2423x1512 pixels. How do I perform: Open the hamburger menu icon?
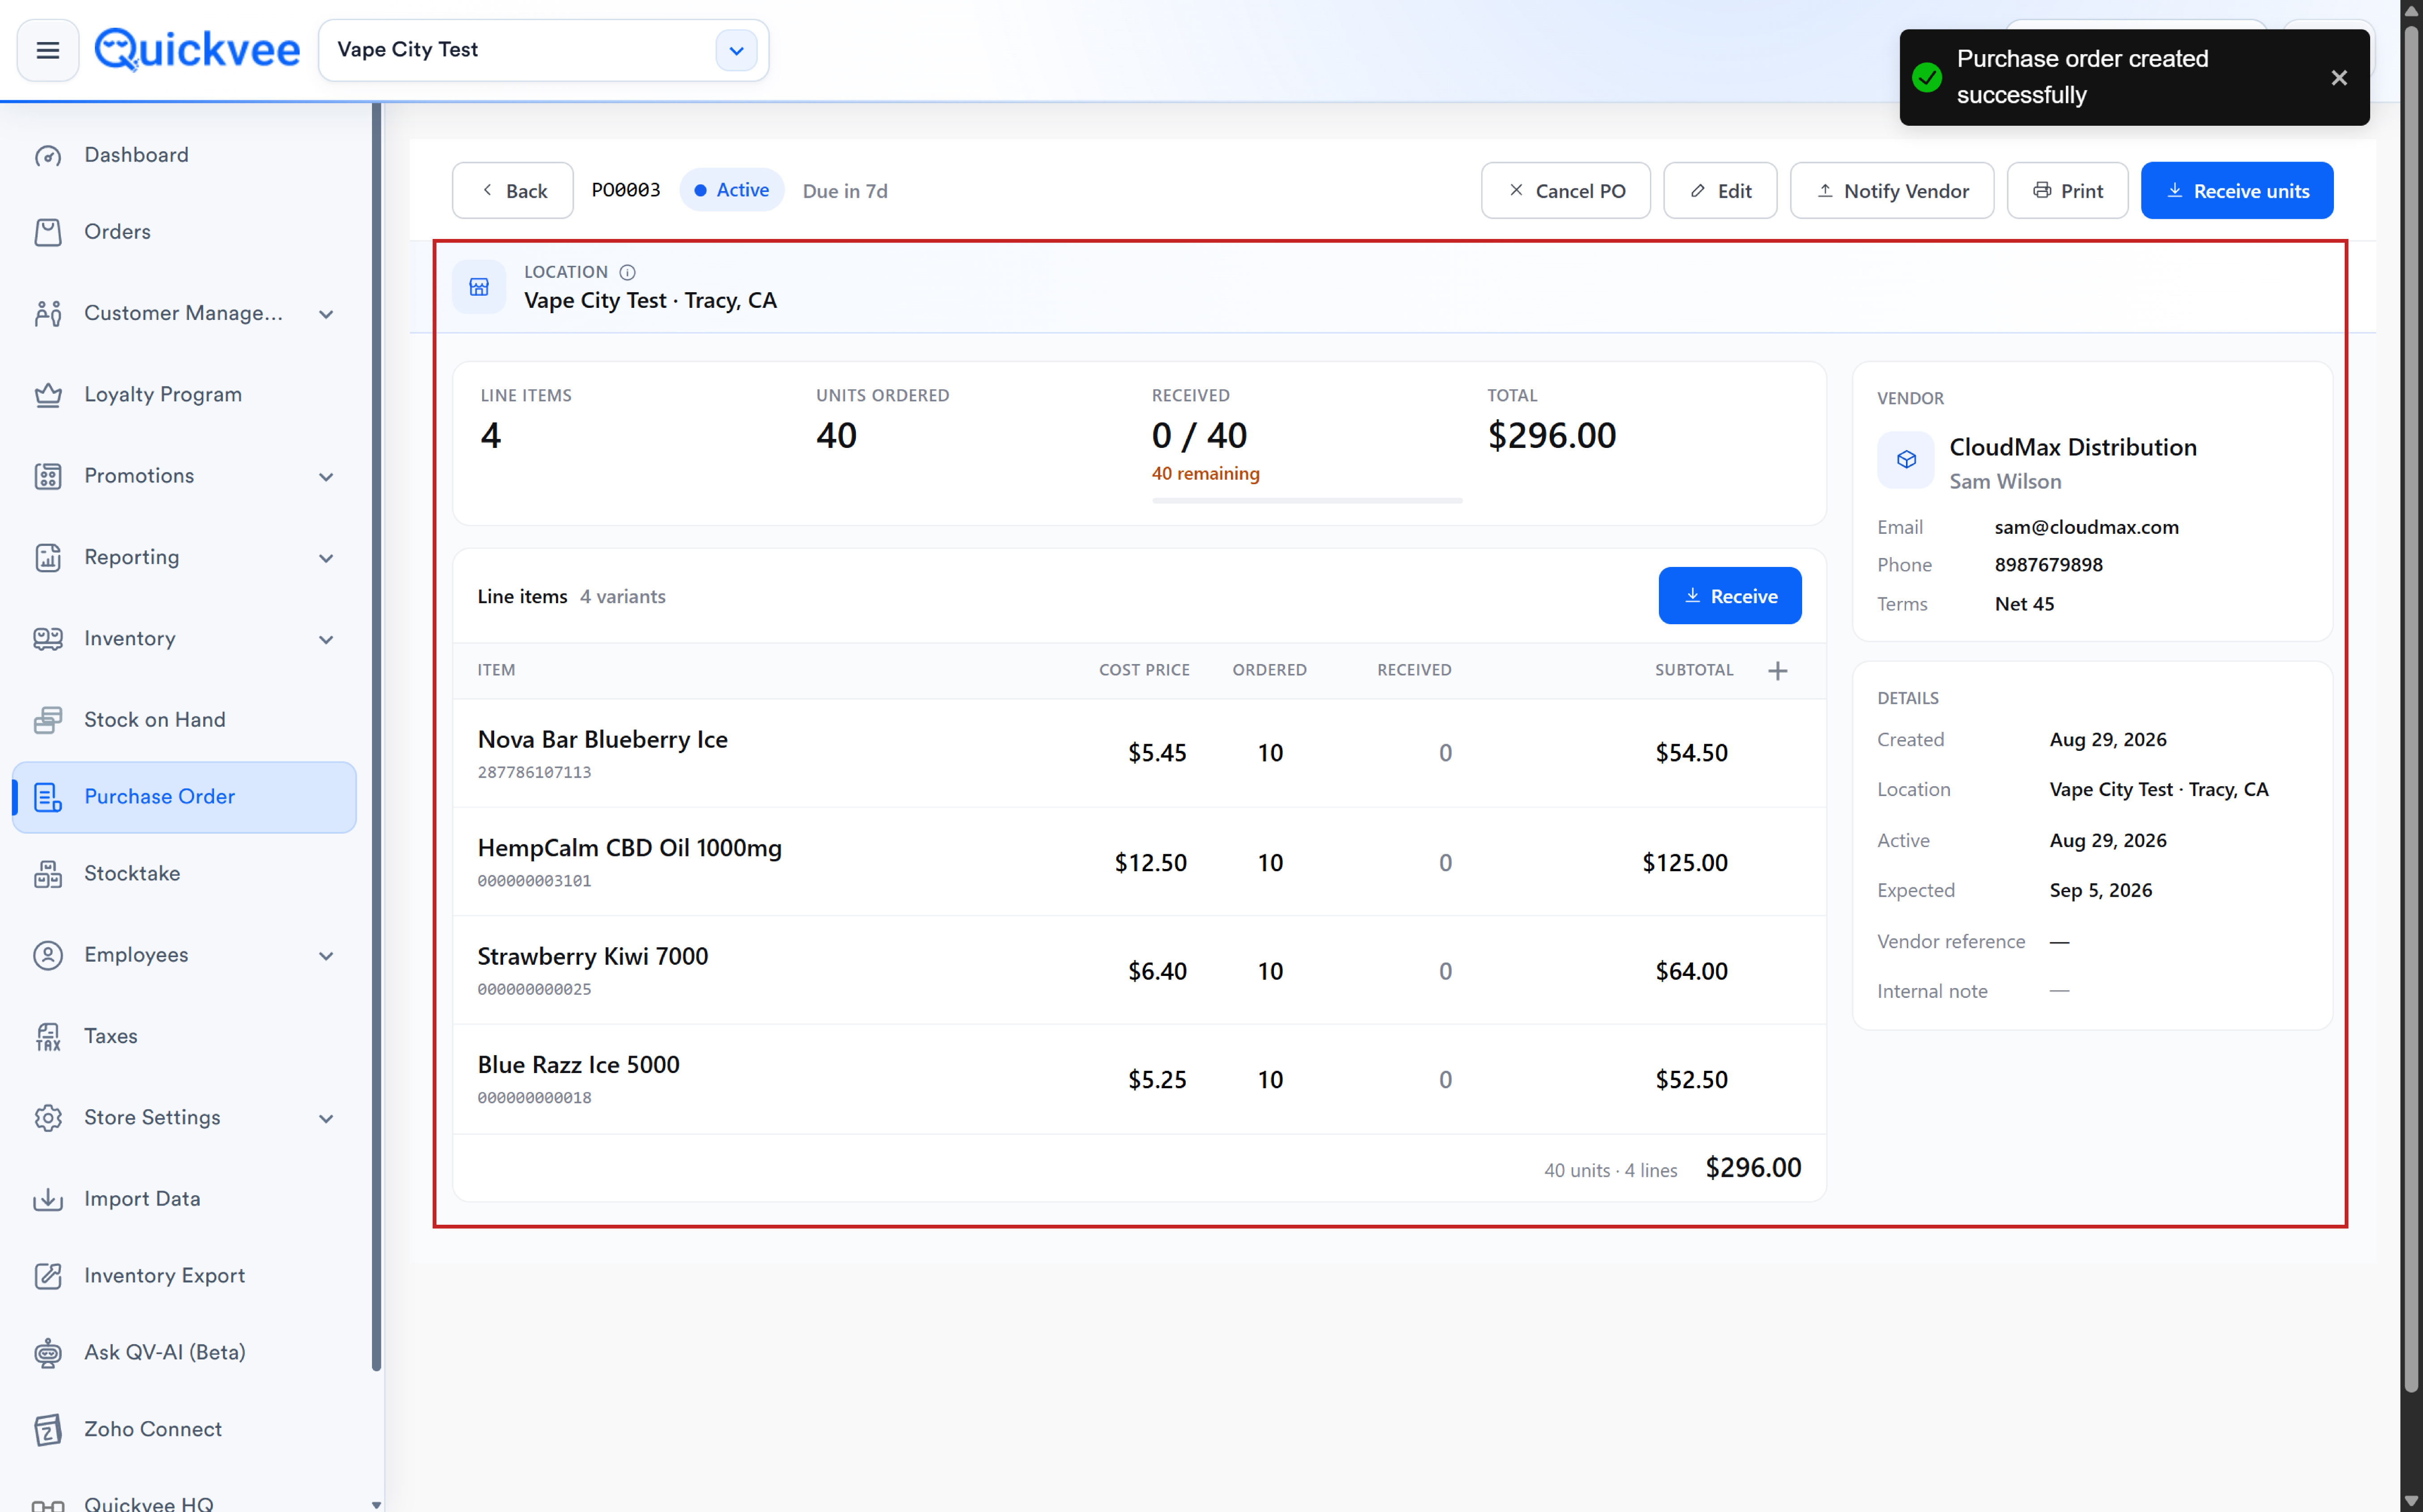48,50
